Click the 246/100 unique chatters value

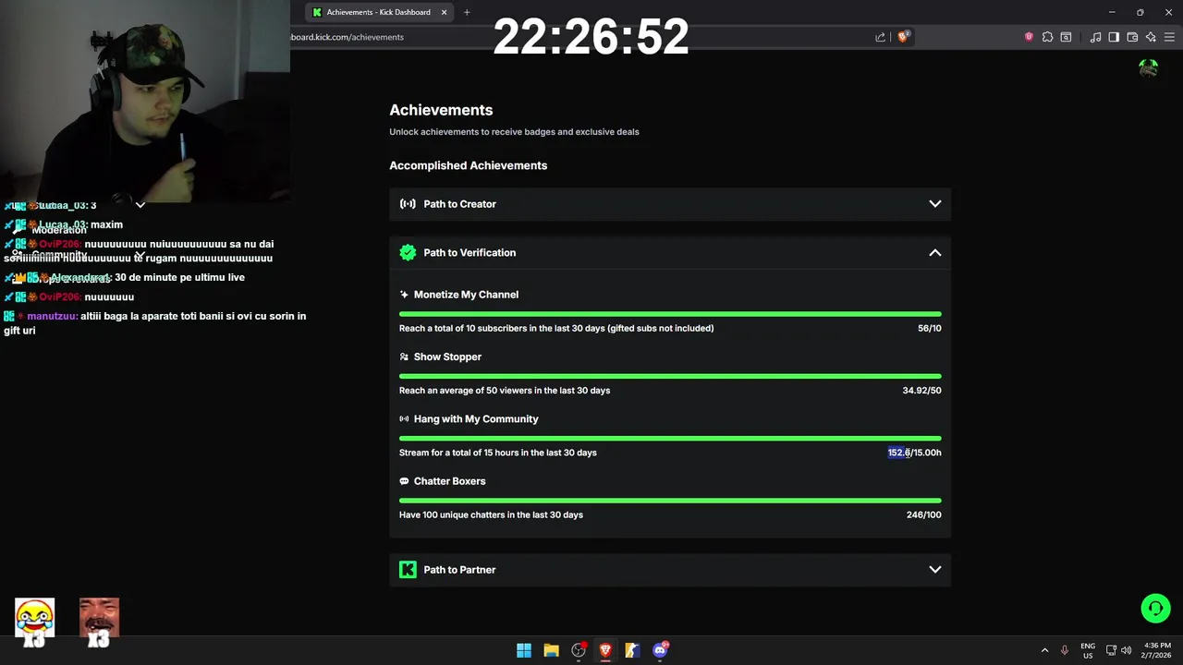click(x=923, y=515)
